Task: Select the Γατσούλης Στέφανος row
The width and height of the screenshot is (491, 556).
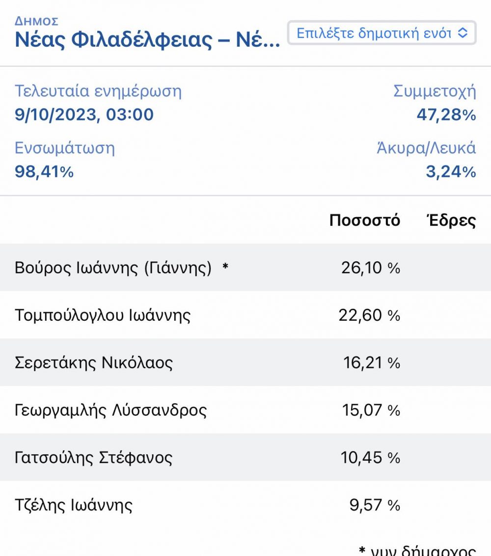Action: pos(245,457)
